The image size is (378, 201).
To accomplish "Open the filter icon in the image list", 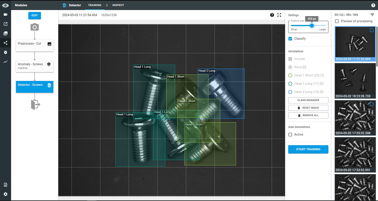I will (x=372, y=15).
